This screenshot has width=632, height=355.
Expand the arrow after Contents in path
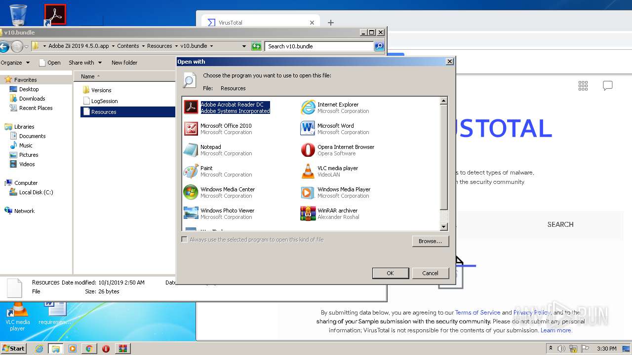[143, 46]
